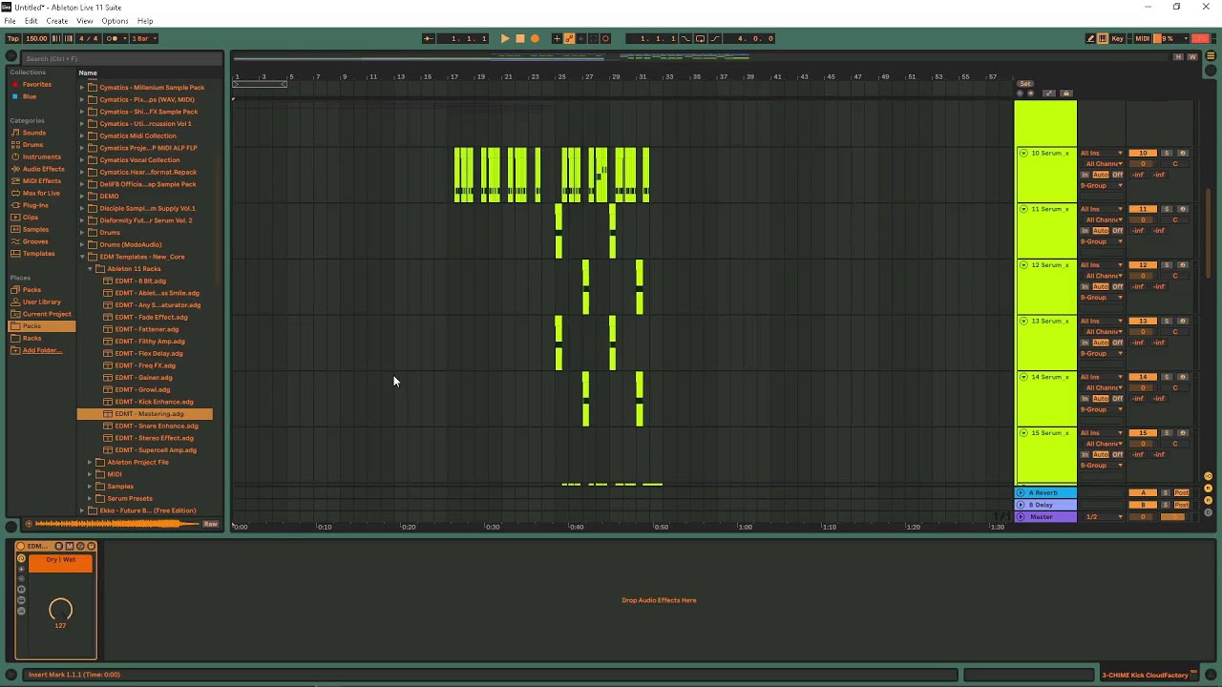Open the Max for Live category

tap(41, 193)
